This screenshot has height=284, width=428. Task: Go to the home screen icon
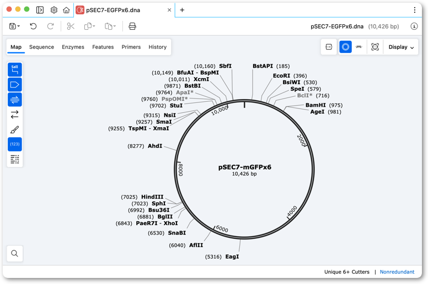pos(66,10)
